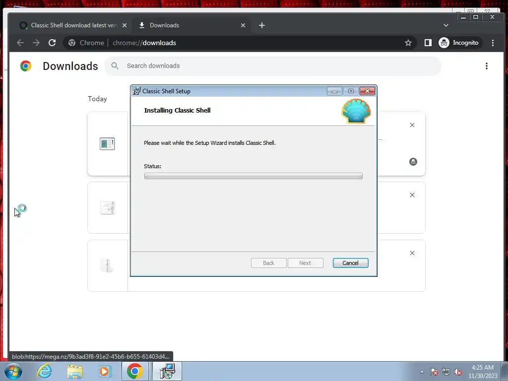Click the Classic Shell Setup title bar icon
Image resolution: width=508 pixels, height=381 pixels.
pyautogui.click(x=137, y=91)
